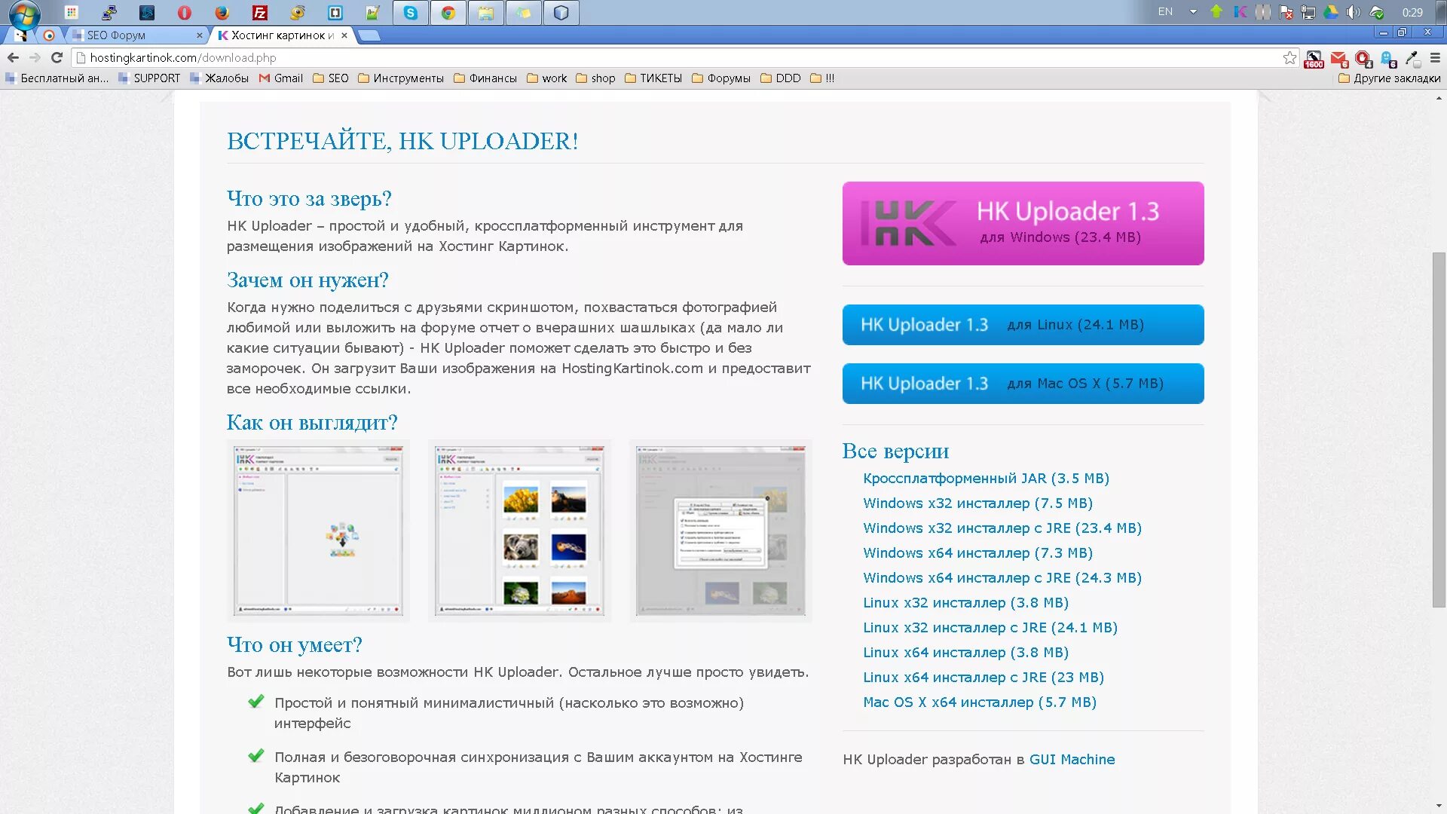Click the HK Uploader tray icon
Viewport: 1447px width, 814px height.
(x=1240, y=12)
